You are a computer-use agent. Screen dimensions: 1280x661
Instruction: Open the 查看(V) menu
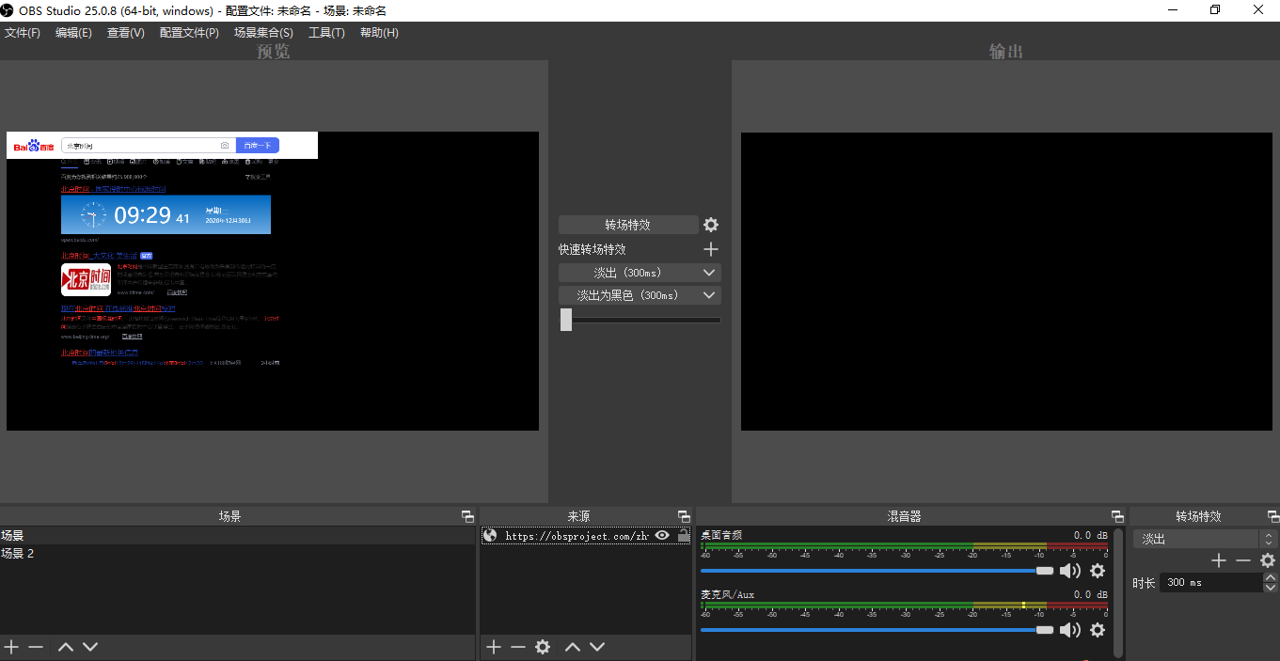[125, 33]
